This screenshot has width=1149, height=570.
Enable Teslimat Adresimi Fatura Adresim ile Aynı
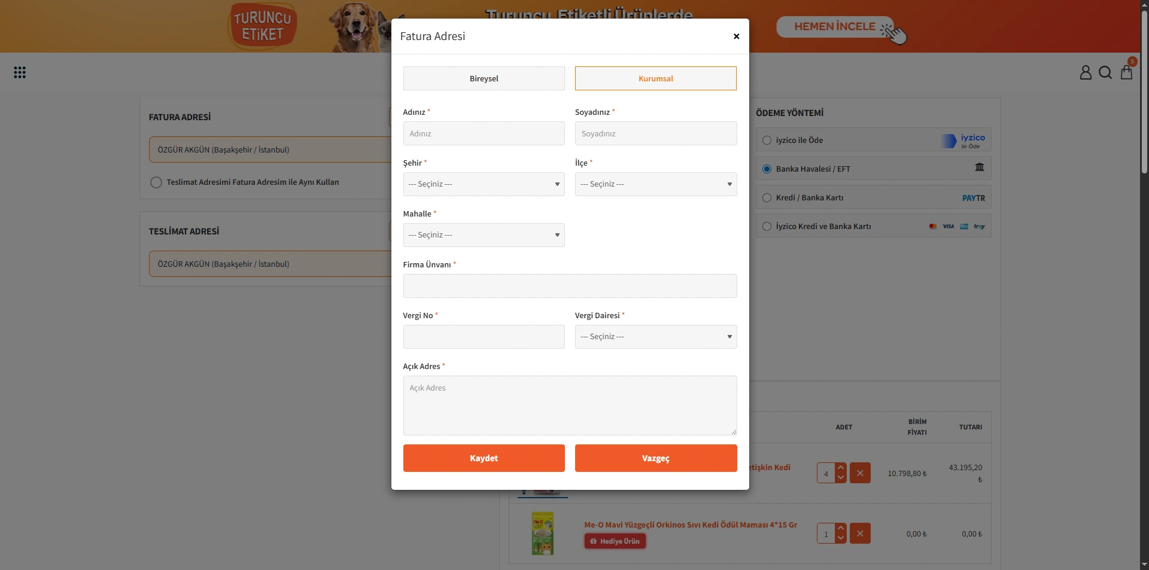tap(156, 182)
